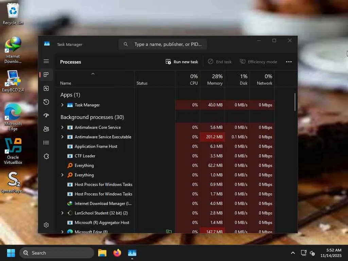Select Oracle VirtualBox desktop shortcut
Viewport: 348px width, 261px height.
tap(13, 151)
